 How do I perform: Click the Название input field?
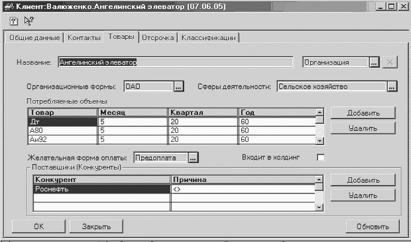click(x=174, y=62)
